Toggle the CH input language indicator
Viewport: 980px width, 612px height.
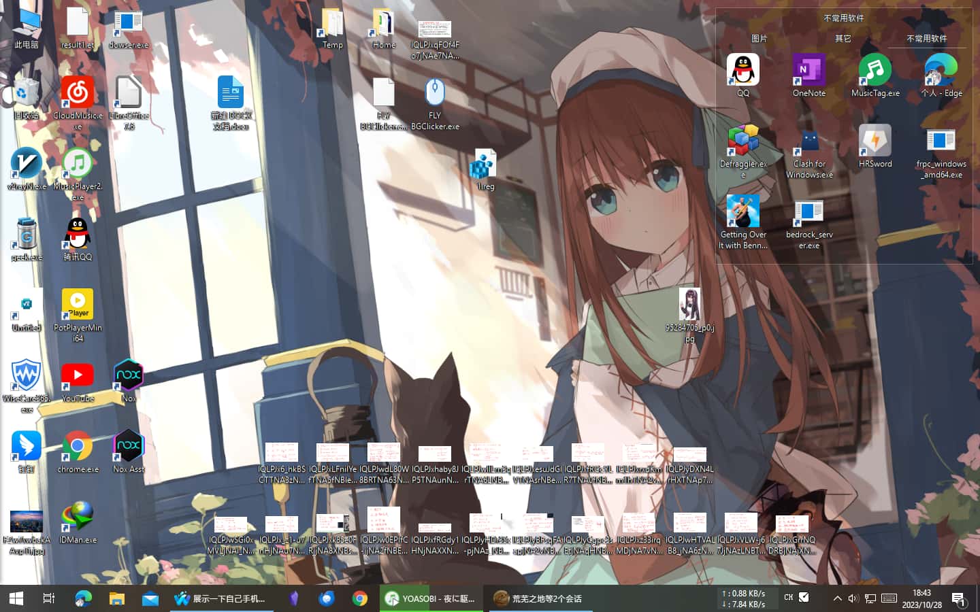(788, 598)
